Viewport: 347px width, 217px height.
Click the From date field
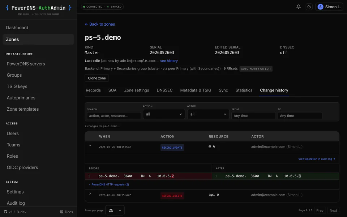[254, 116]
